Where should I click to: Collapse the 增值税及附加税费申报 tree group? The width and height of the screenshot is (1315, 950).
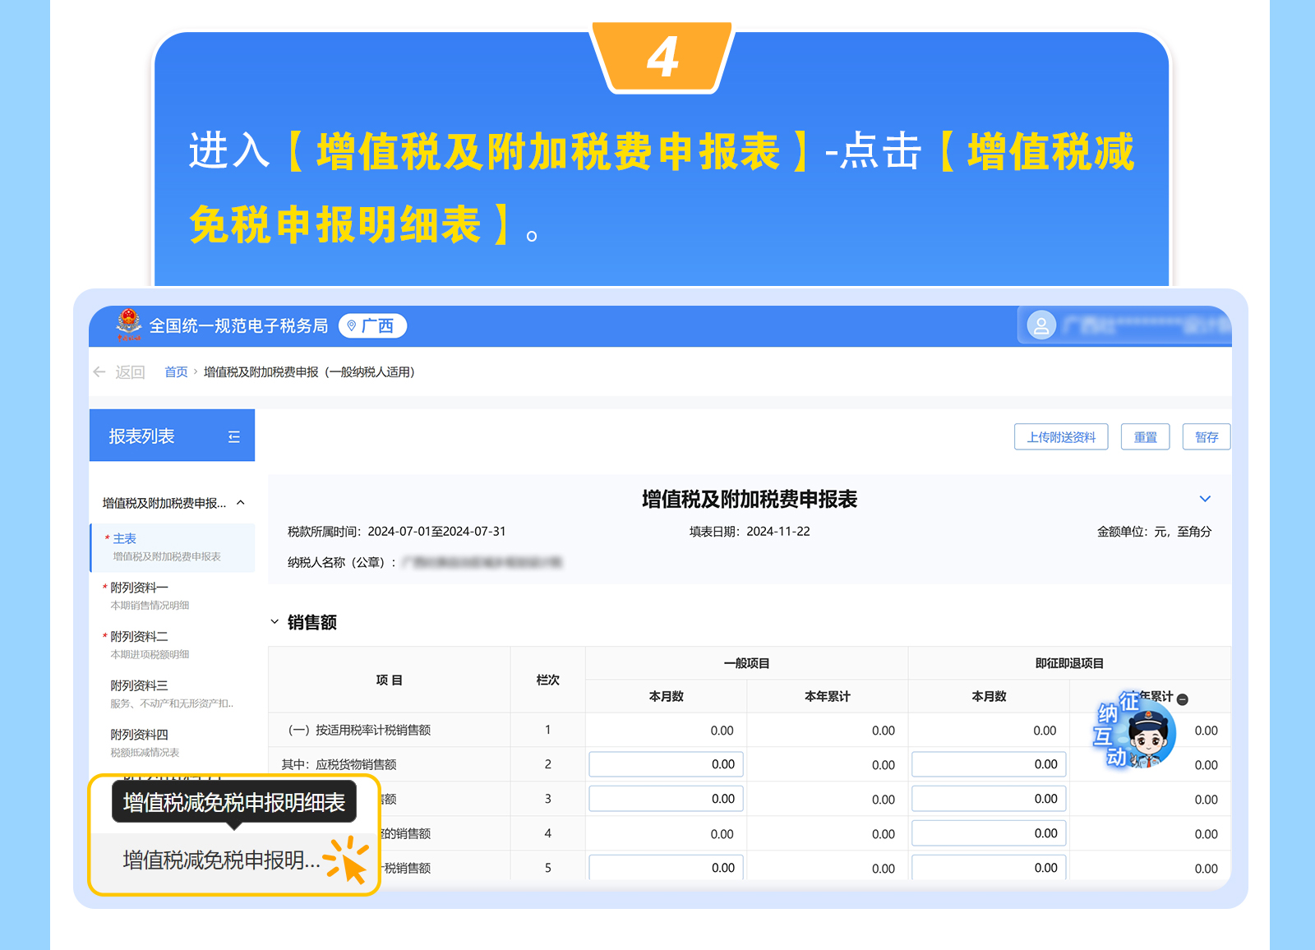(x=241, y=503)
